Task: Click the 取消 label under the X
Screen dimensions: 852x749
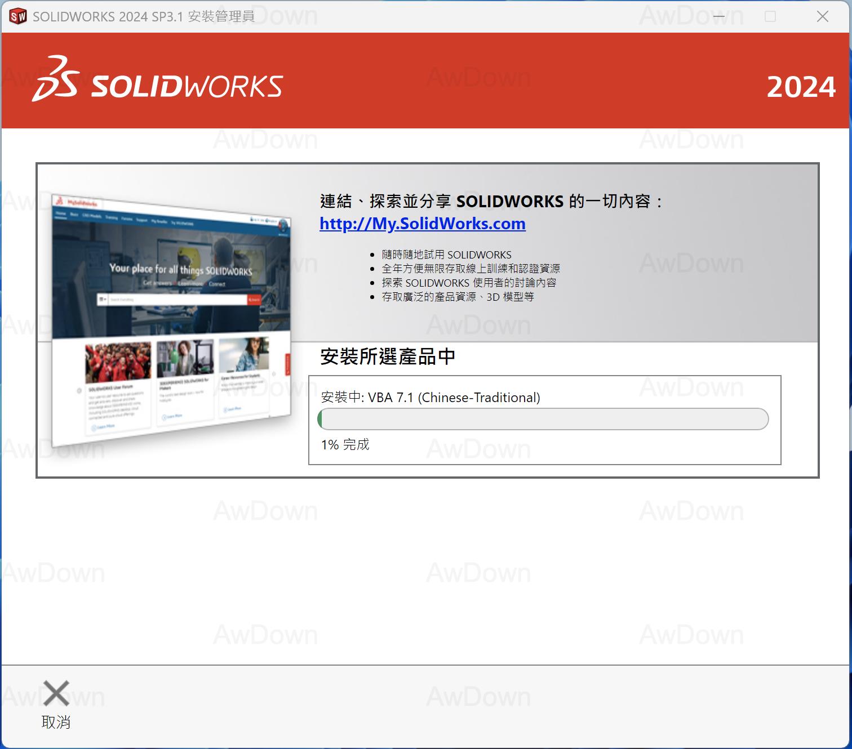Action: pos(56,722)
